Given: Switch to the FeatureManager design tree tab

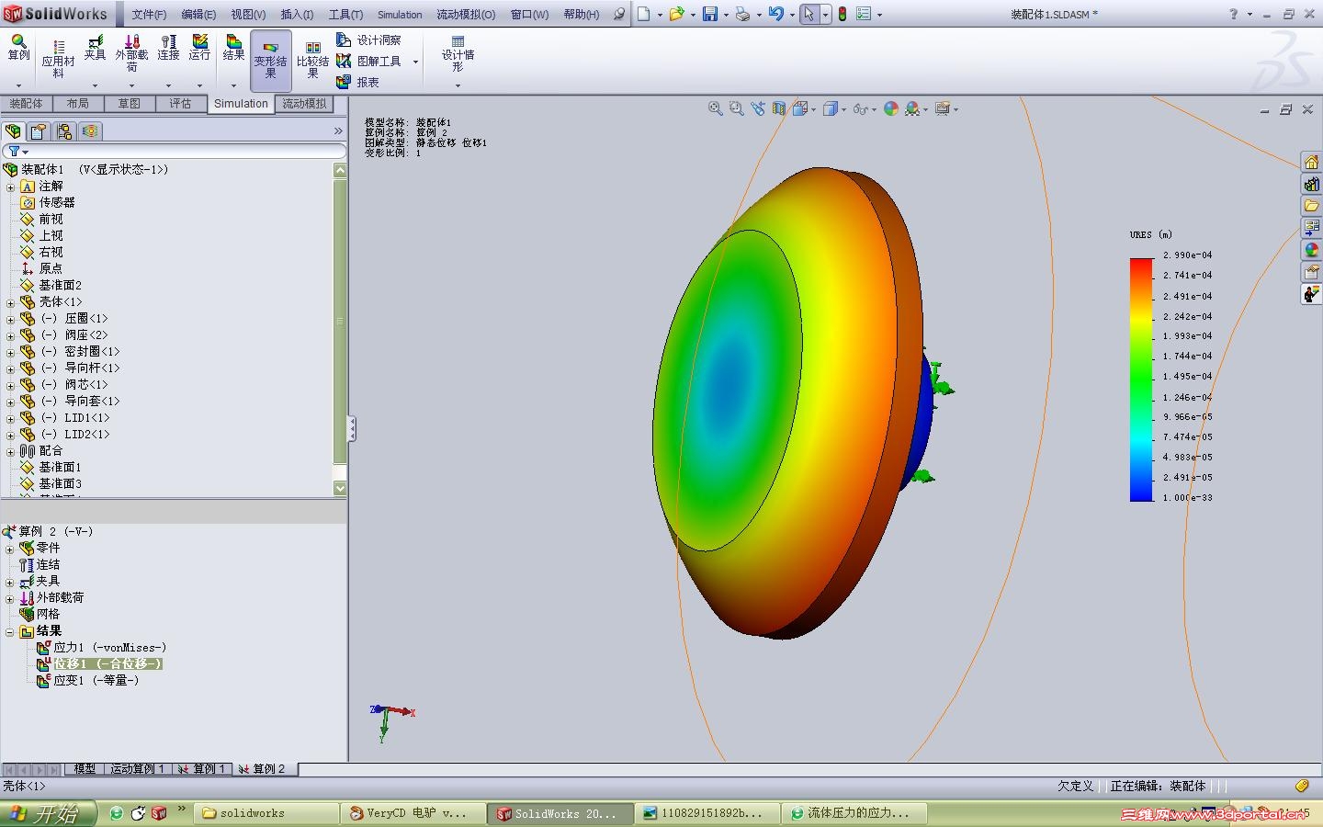Looking at the screenshot, I should (13, 131).
